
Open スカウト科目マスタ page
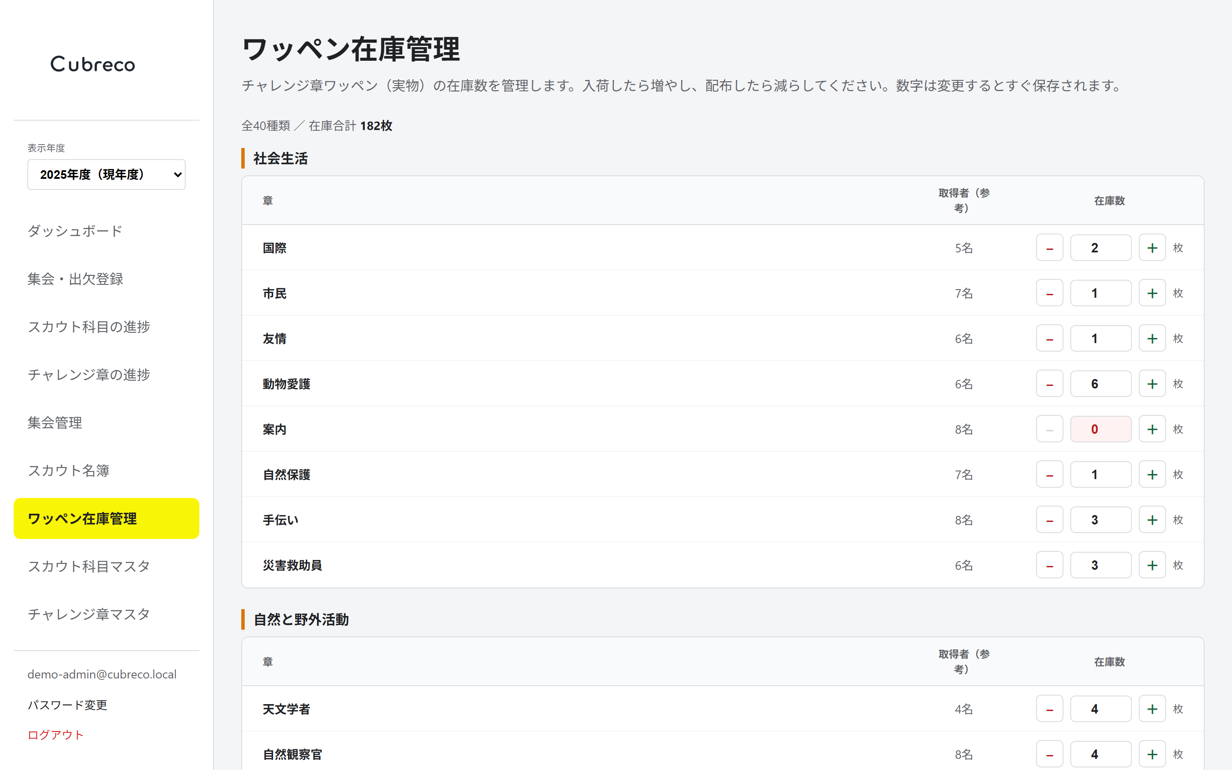107,566
